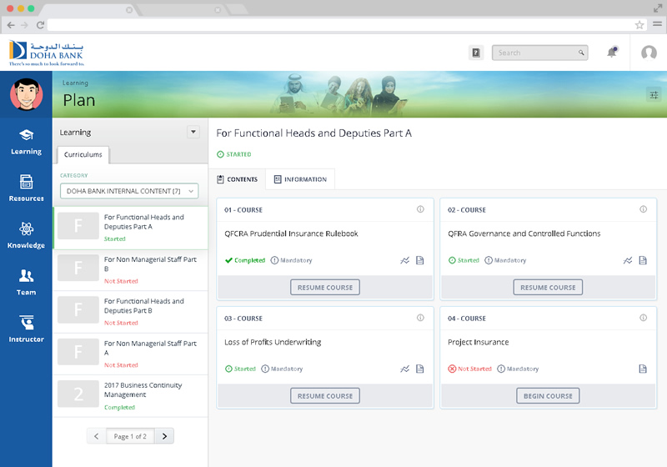Bookmark the page with the star icon
Screen dimensions: 667x467
pos(639,25)
